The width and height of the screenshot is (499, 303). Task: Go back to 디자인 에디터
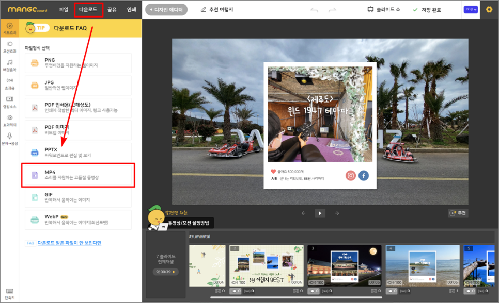pyautogui.click(x=166, y=9)
